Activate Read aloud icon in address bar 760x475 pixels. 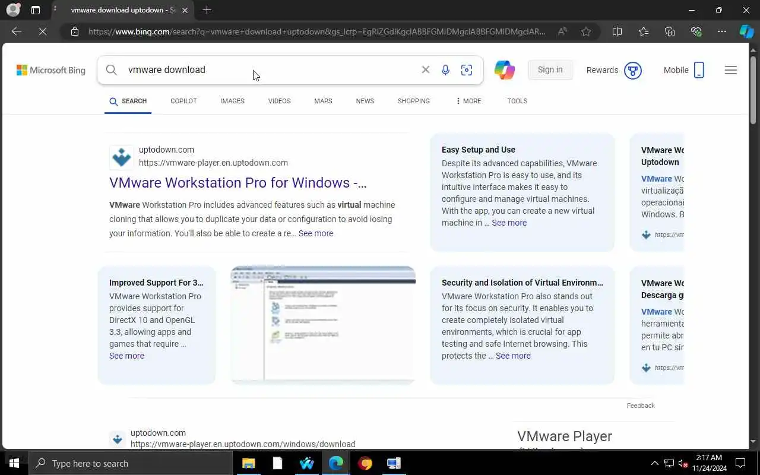(x=562, y=31)
